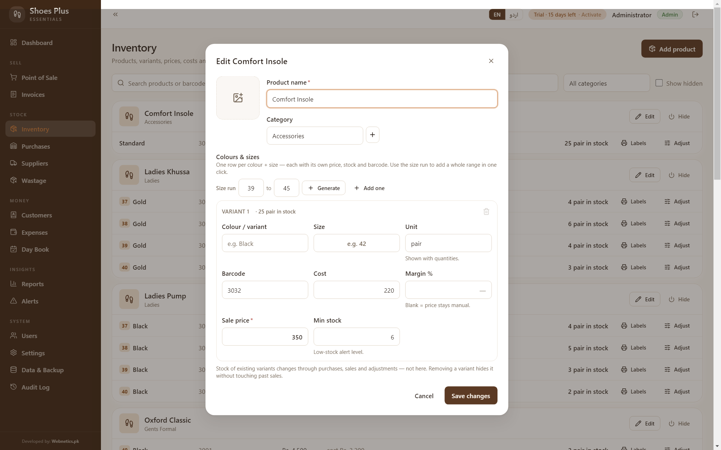Add new category with plus button
The image size is (721, 450).
(x=372, y=135)
